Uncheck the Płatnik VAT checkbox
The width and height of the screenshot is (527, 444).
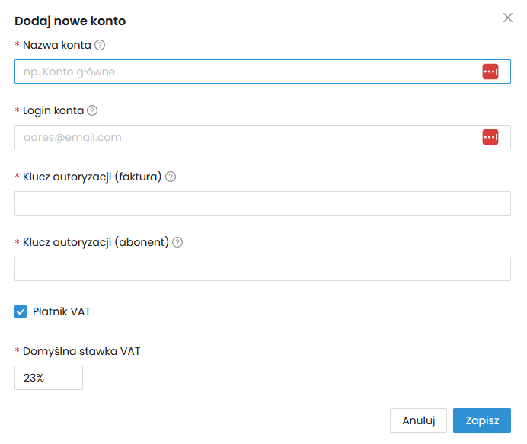pos(21,311)
